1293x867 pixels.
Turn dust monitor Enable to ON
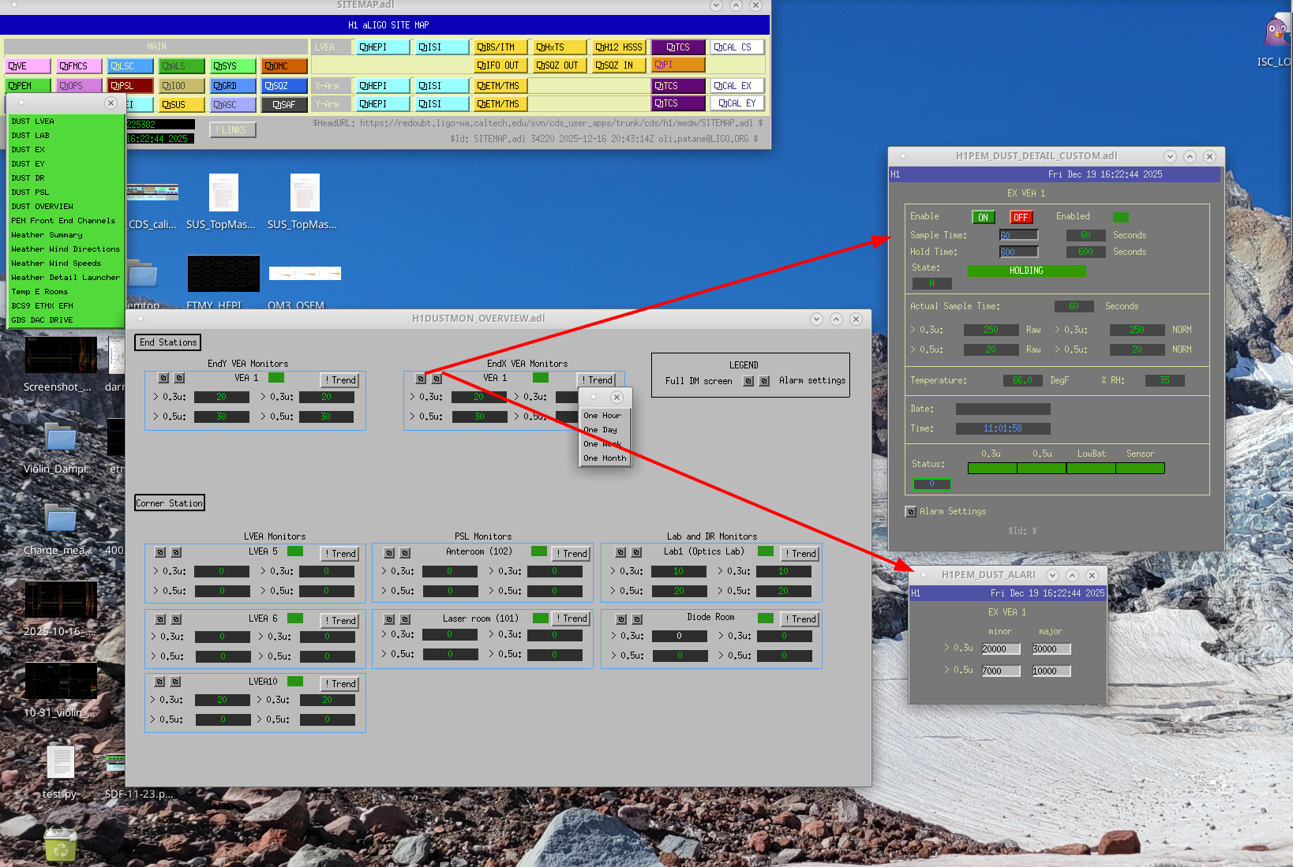pos(983,218)
